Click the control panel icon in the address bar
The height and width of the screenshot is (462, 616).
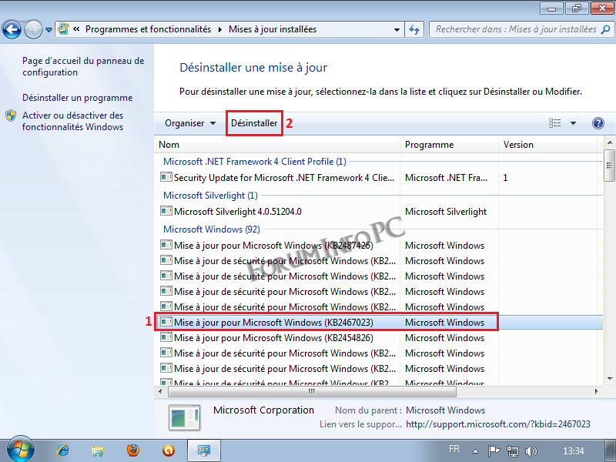63,29
